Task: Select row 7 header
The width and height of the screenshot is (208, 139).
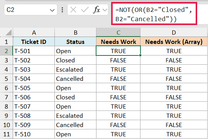Action: click(x=6, y=97)
